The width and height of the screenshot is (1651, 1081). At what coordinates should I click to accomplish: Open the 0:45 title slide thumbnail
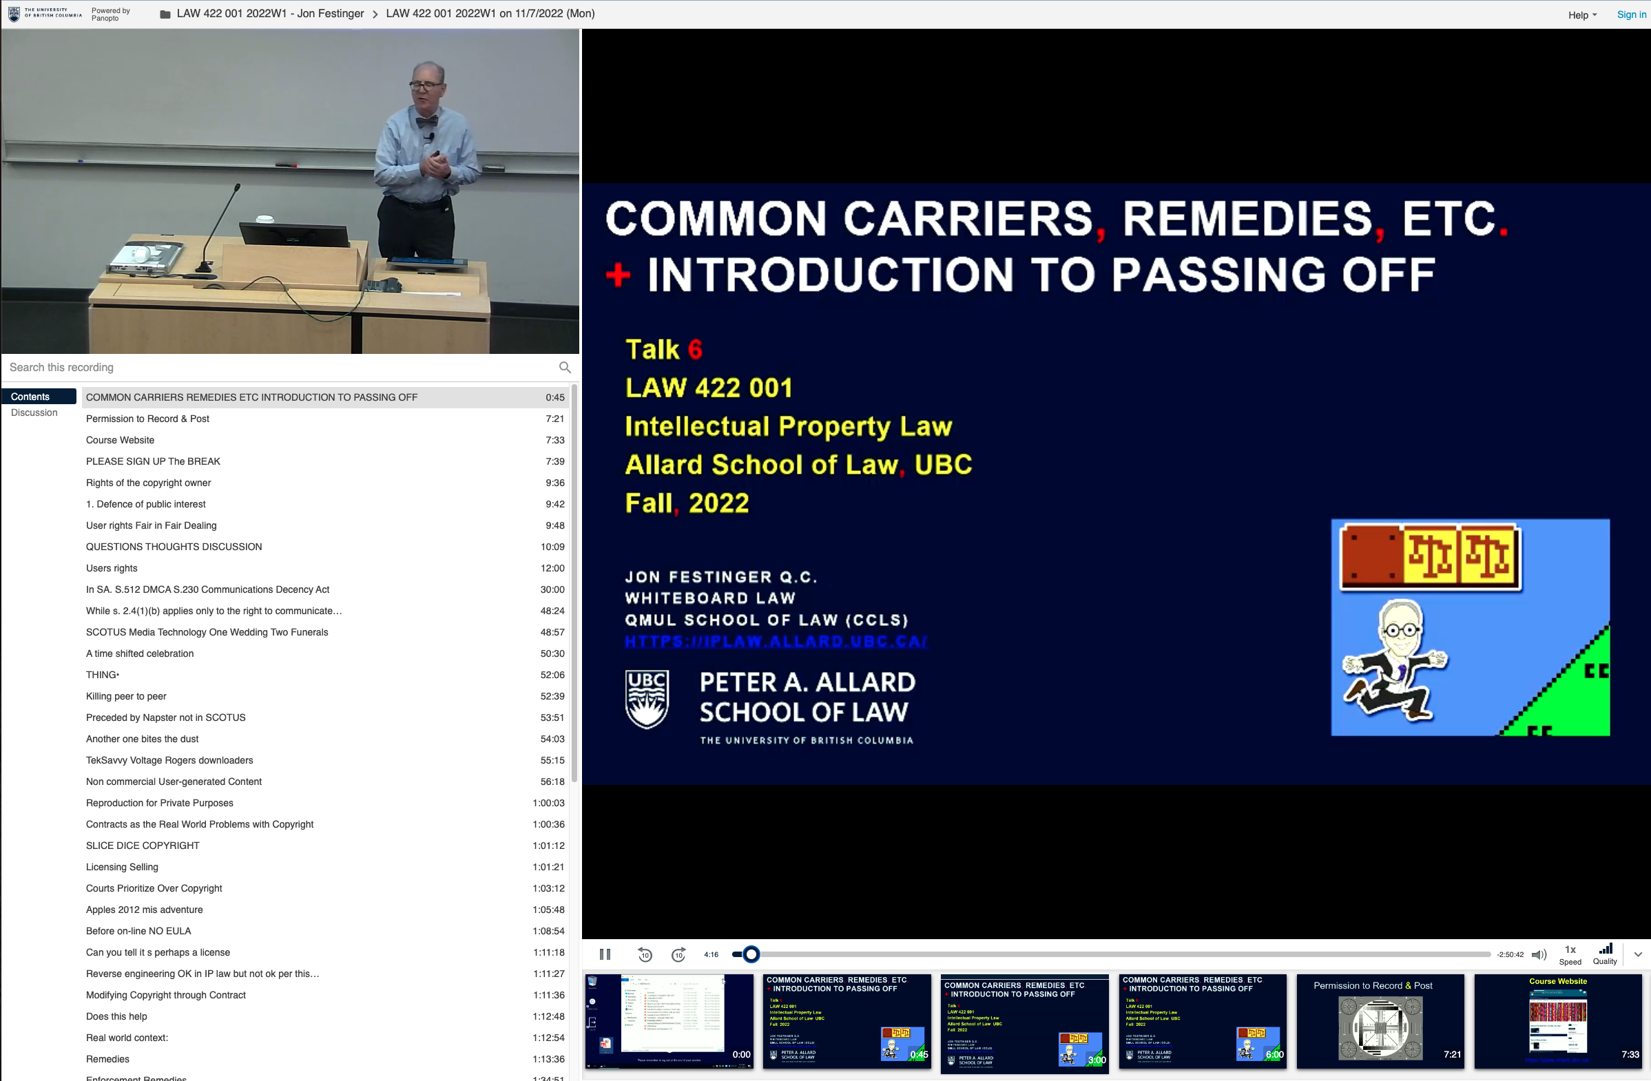click(847, 1021)
